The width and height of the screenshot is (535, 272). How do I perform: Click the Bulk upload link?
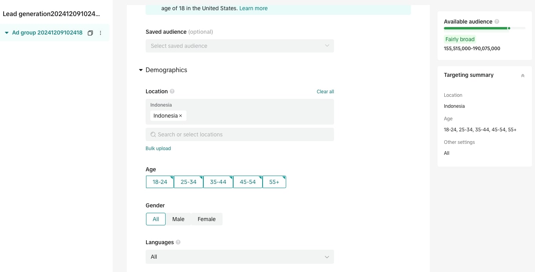[x=158, y=149]
